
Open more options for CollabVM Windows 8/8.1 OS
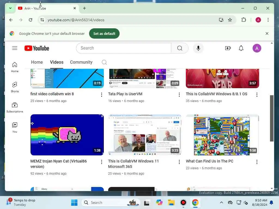coord(257,94)
